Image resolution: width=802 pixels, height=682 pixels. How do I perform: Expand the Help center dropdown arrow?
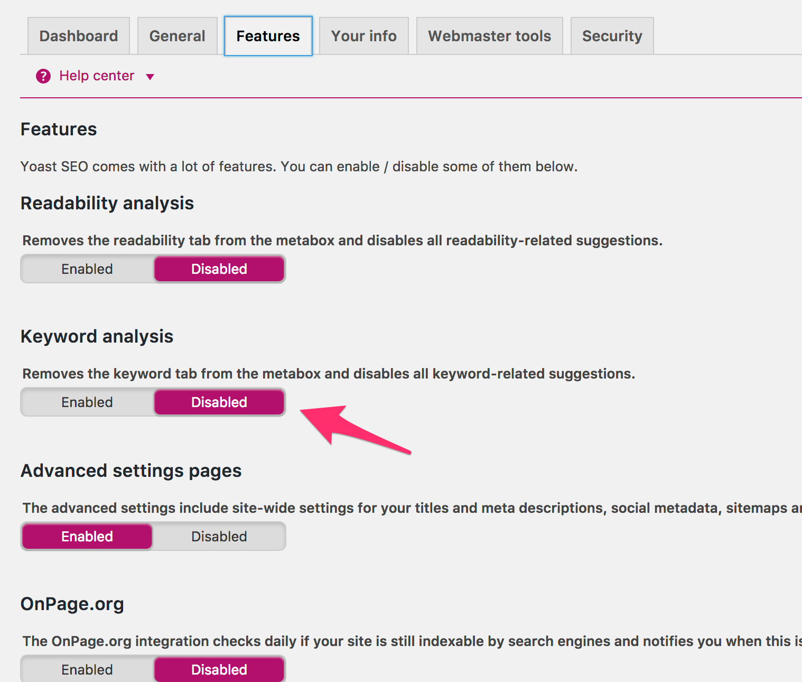click(150, 77)
